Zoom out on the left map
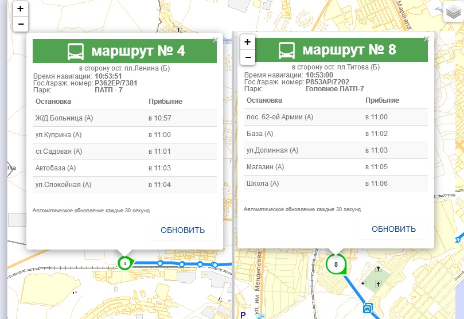This screenshot has height=319, width=464. [21, 24]
